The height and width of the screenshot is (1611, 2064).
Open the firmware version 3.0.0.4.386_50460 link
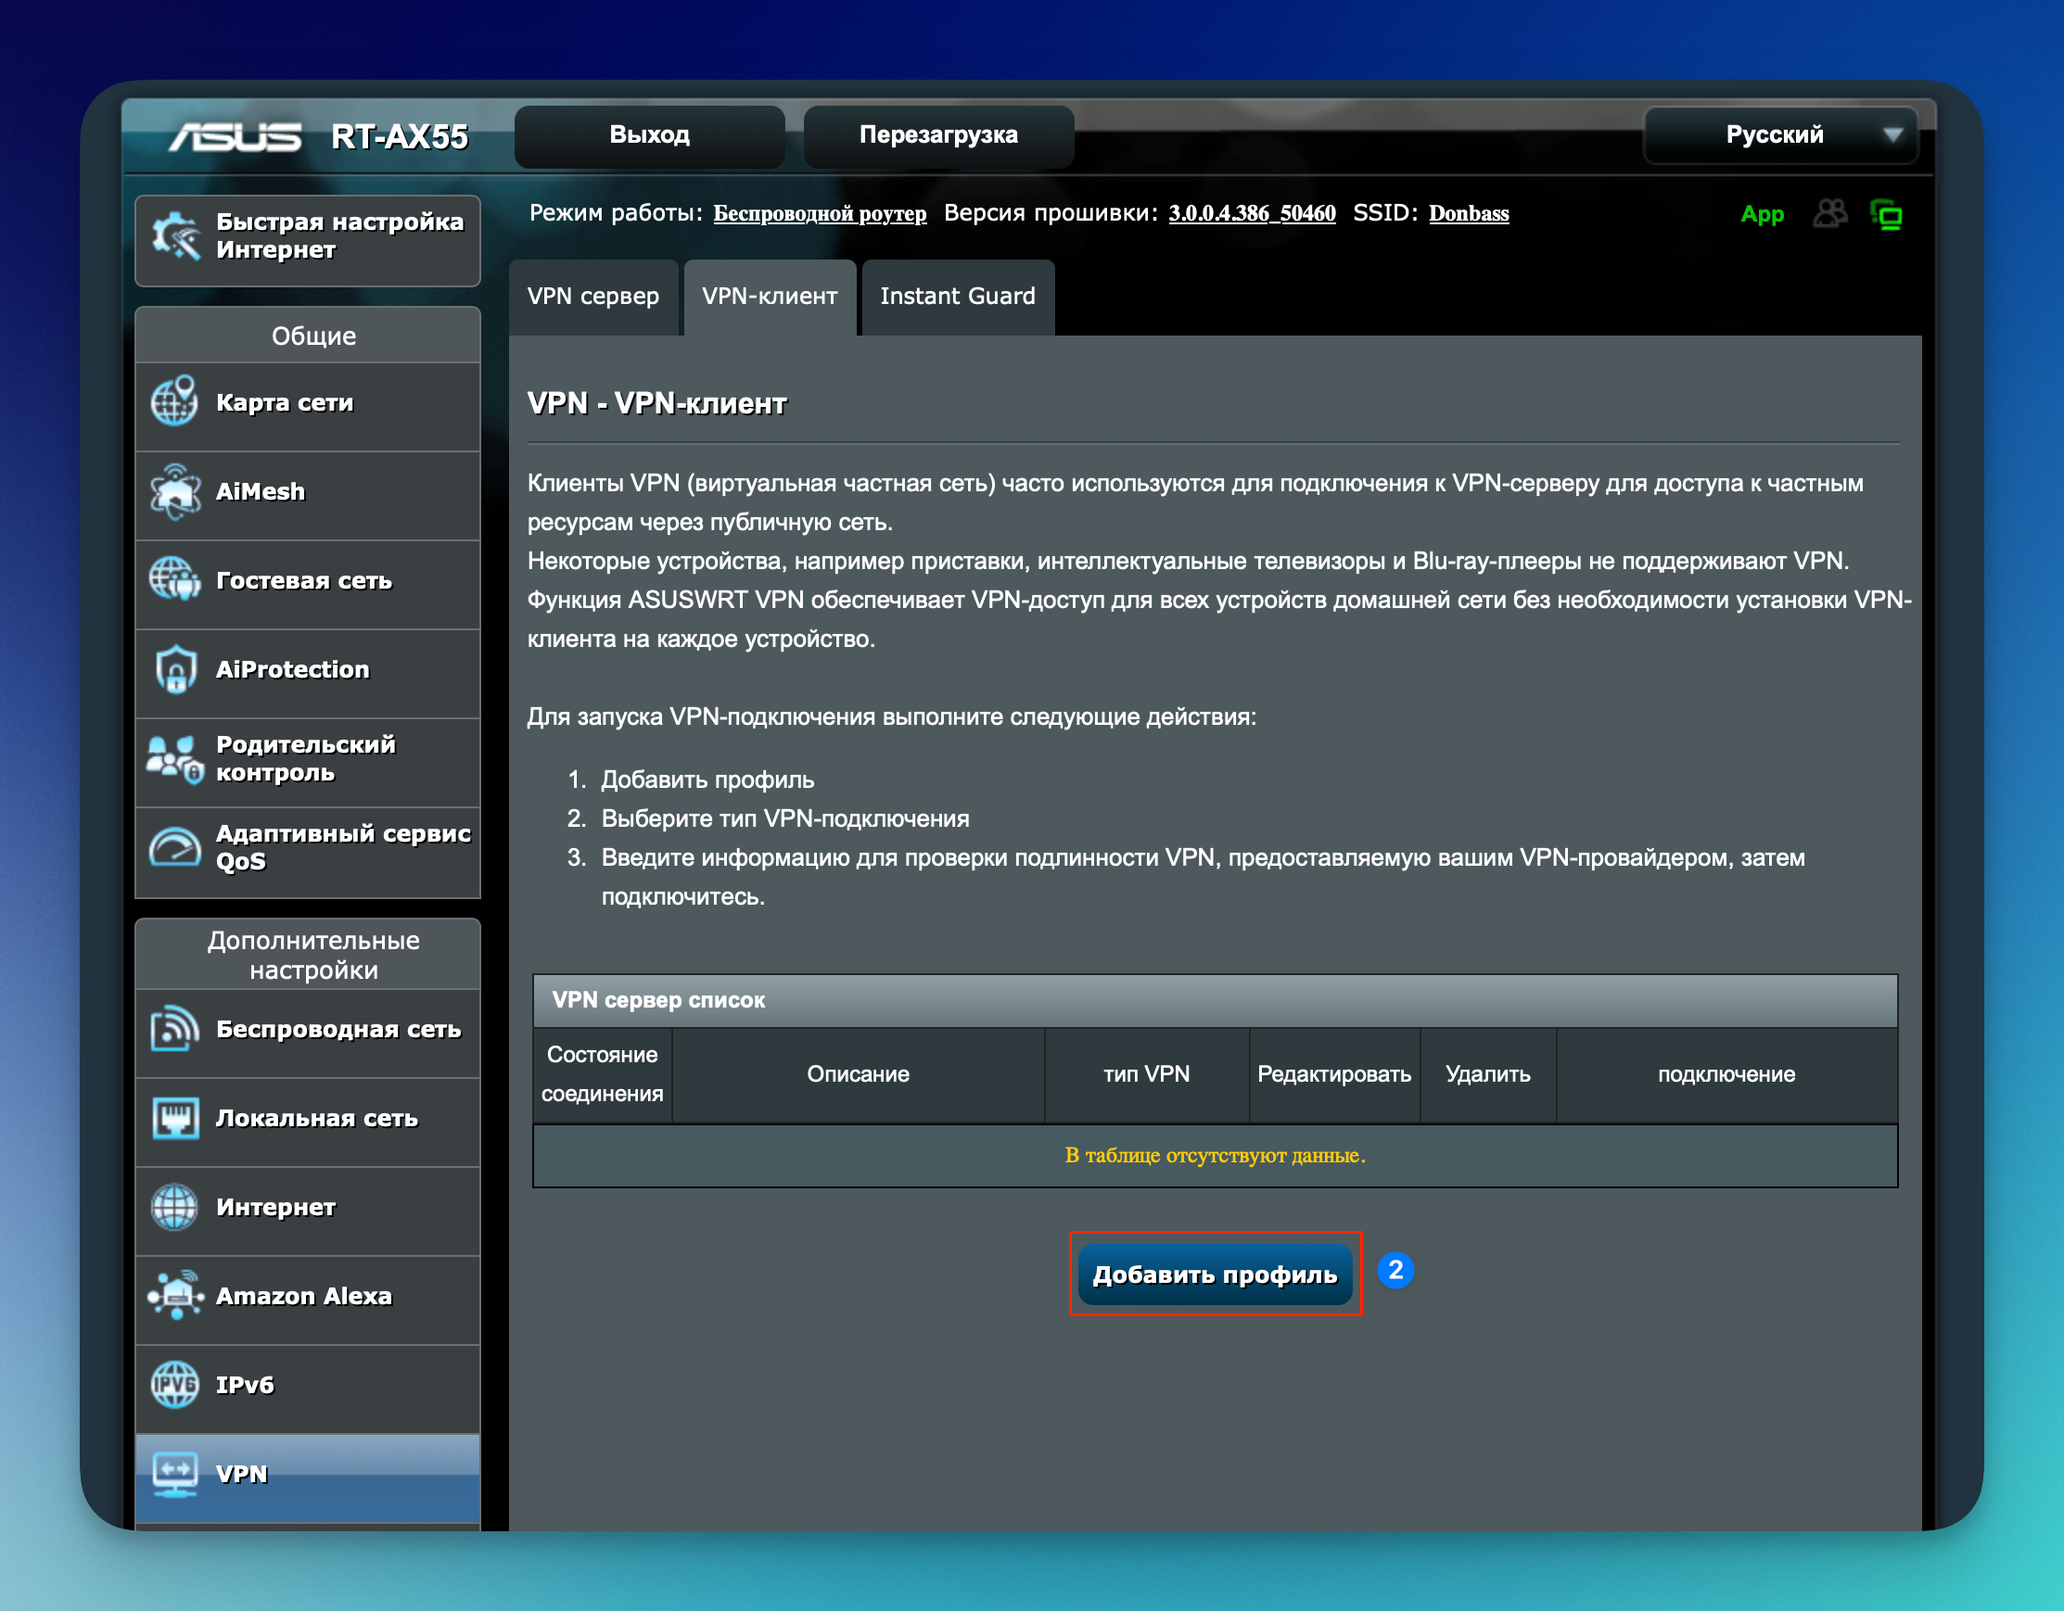click(x=1251, y=213)
